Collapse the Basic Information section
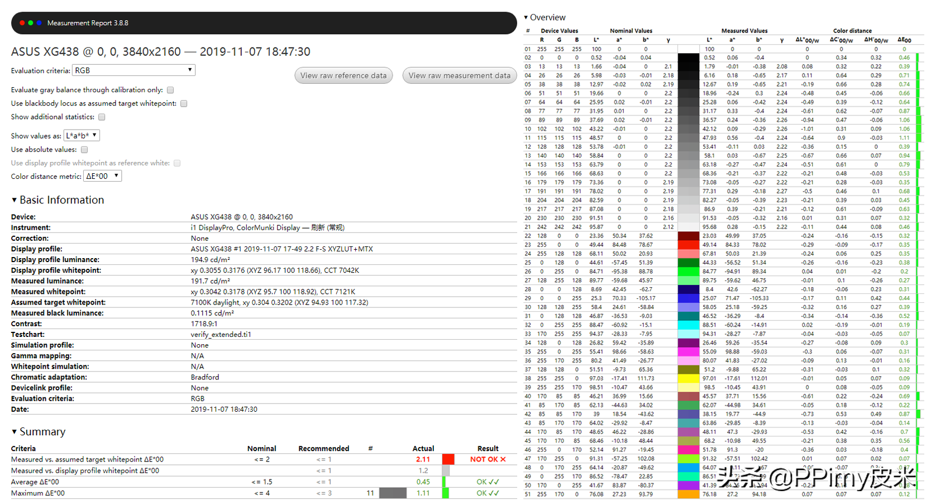 pos(15,200)
